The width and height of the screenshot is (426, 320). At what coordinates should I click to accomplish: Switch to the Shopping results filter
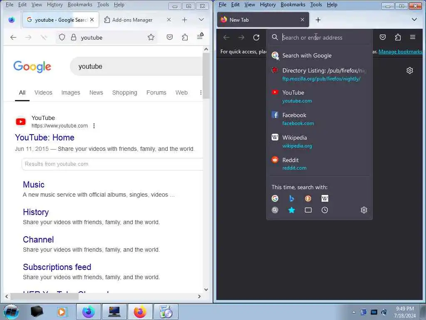[125, 92]
